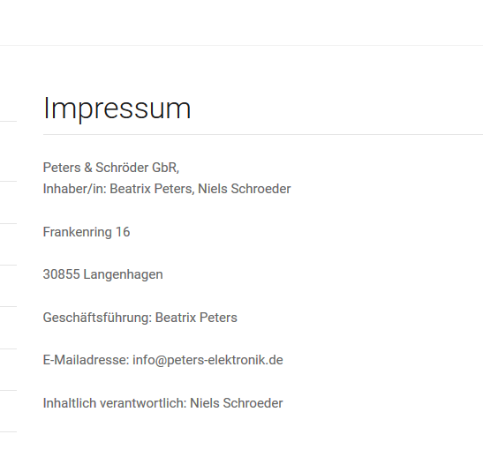Screen dimensions: 483x457
Task: Click the Impressum page heading
Action: point(117,109)
